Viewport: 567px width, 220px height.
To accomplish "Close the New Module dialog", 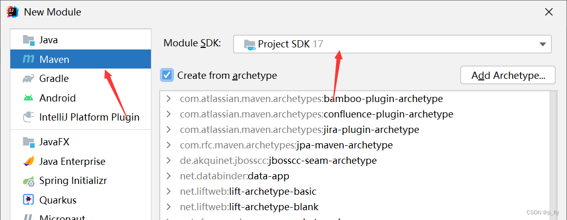I will (549, 12).
